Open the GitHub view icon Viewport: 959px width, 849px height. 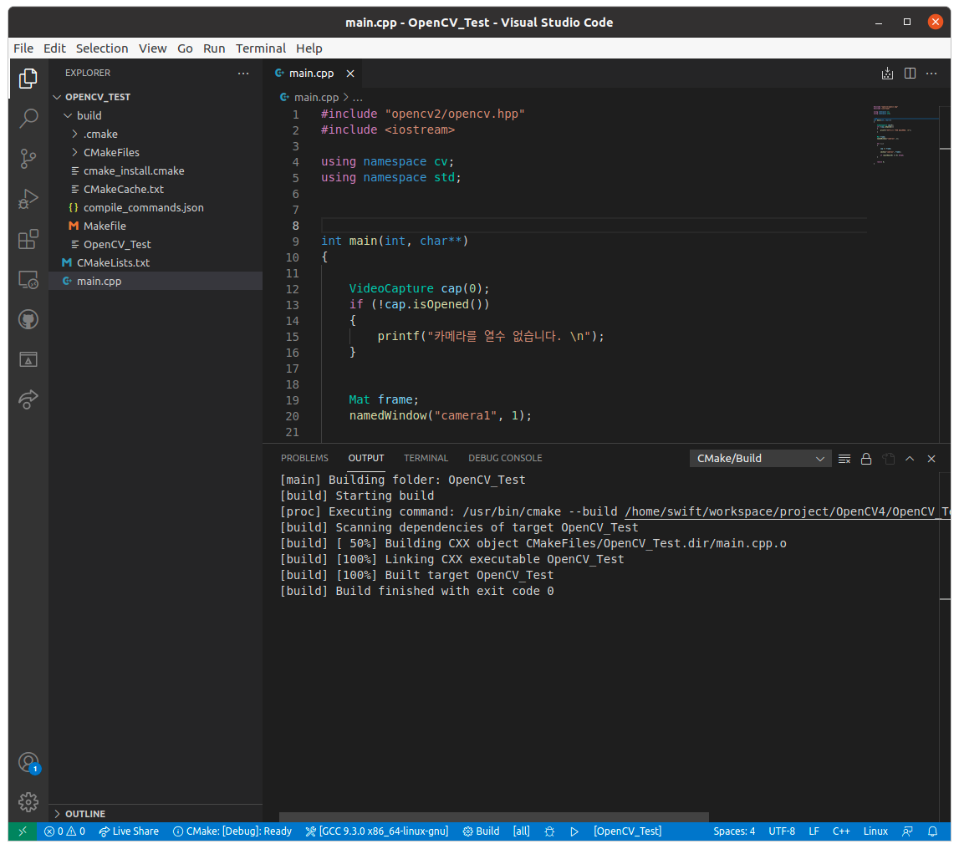(x=28, y=320)
